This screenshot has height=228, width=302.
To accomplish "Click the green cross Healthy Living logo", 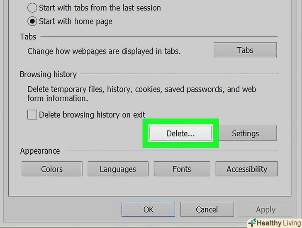I will (252, 223).
